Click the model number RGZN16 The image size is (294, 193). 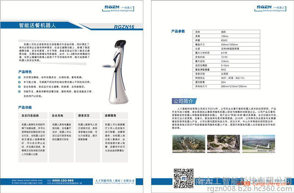coord(124,27)
